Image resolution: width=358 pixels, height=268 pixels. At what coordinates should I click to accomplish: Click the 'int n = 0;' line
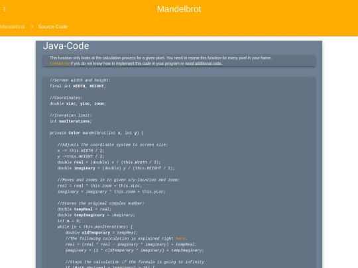69,221
